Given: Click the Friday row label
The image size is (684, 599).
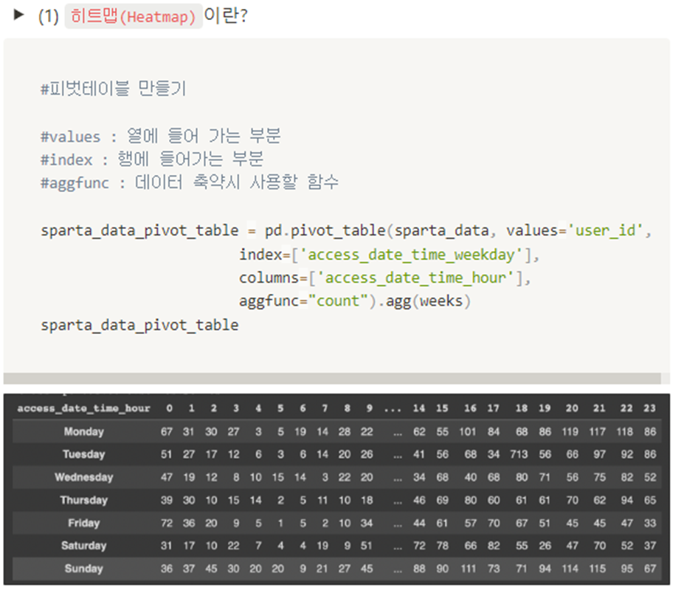Looking at the screenshot, I should [84, 523].
